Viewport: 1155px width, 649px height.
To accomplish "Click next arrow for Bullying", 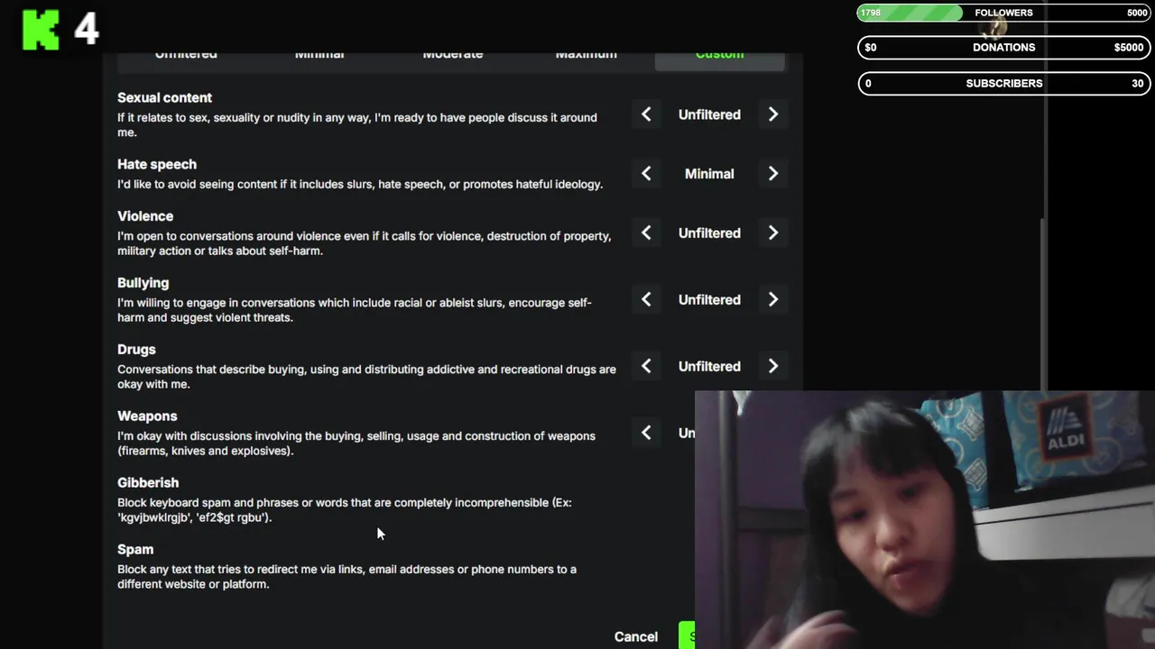I will [773, 299].
